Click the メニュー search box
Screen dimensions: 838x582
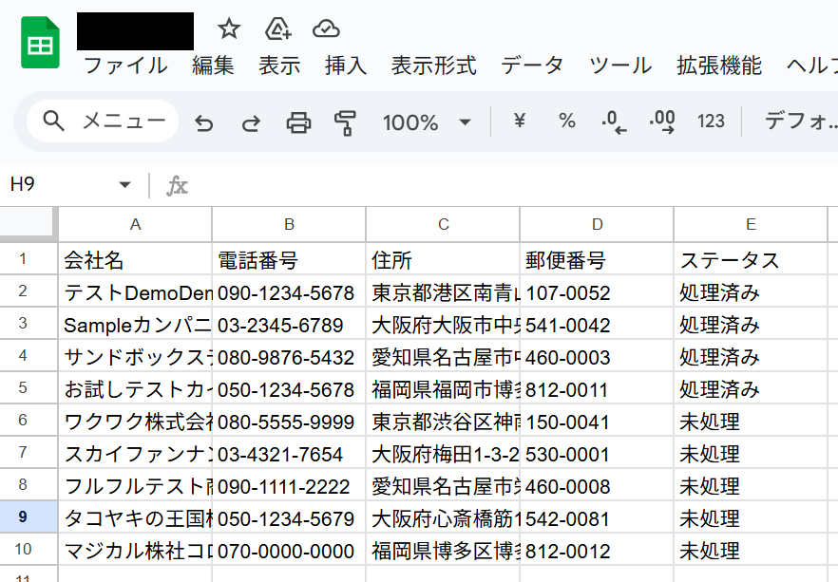coord(103,122)
